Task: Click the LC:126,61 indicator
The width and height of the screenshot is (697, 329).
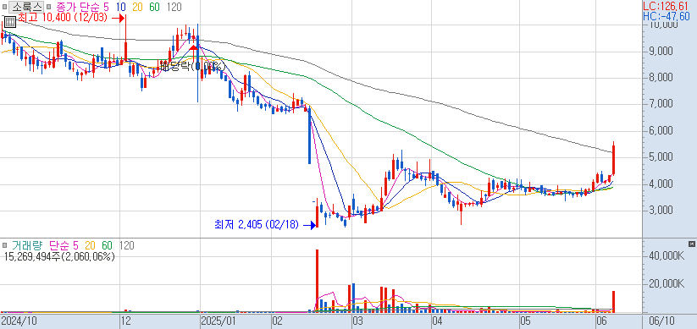Action: 667,6
